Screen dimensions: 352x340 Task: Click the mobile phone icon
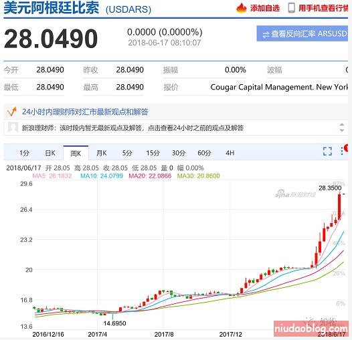click(291, 7)
